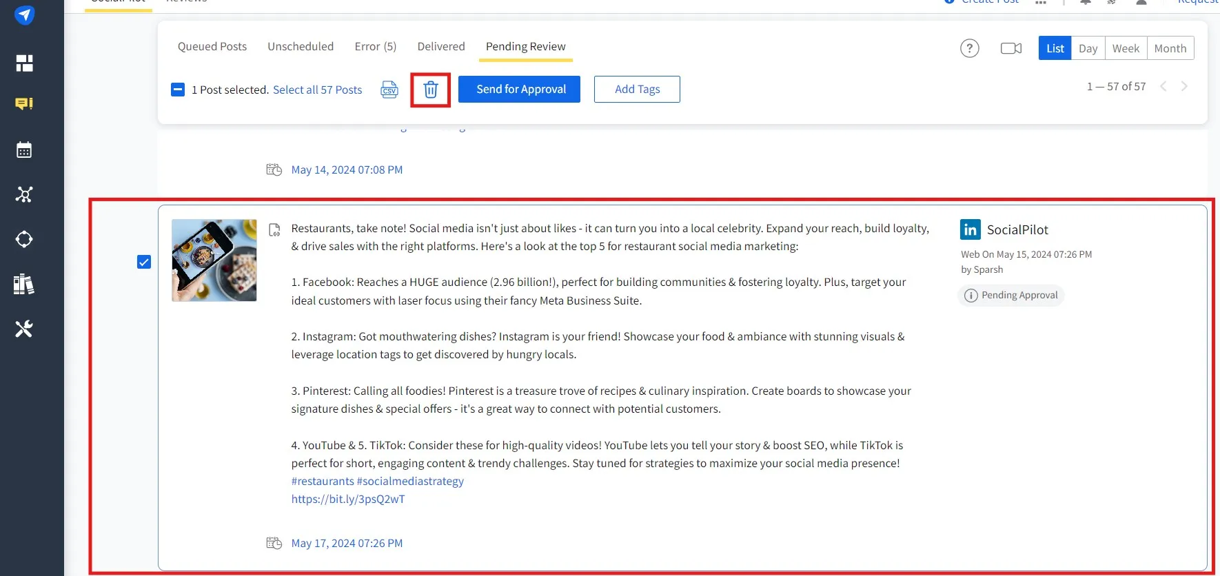Open the Error (5) tab
The height and width of the screenshot is (576, 1220).
click(376, 46)
